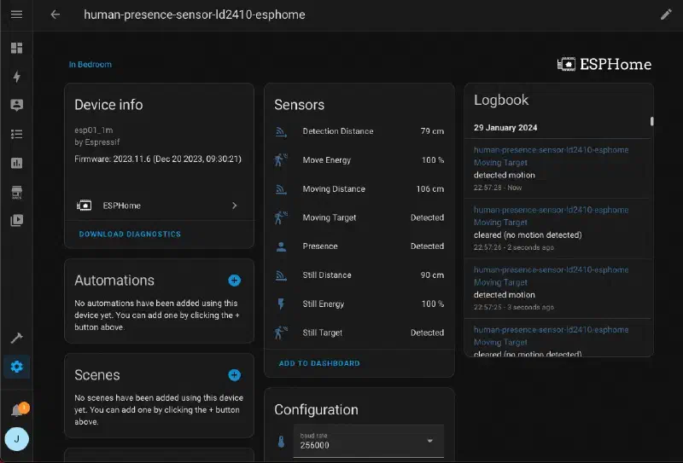
Task: Open notifications bell icon
Action: (17, 410)
